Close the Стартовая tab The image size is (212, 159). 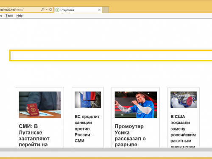tap(99, 10)
